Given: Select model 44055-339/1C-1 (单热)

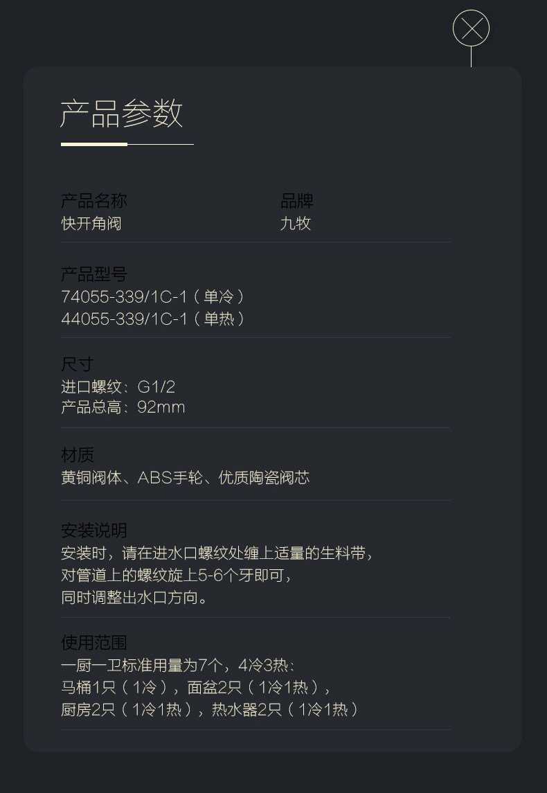Looking at the screenshot, I should click(153, 319).
